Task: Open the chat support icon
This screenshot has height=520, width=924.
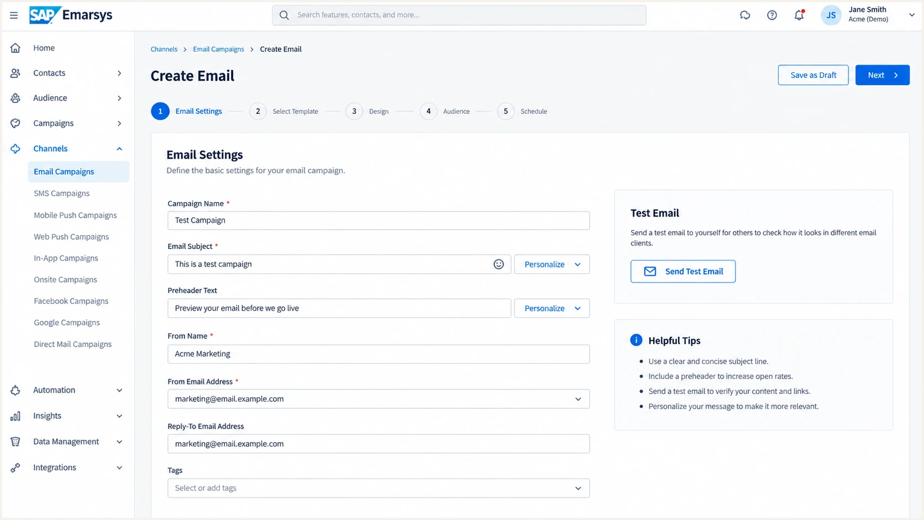Action: (745, 15)
